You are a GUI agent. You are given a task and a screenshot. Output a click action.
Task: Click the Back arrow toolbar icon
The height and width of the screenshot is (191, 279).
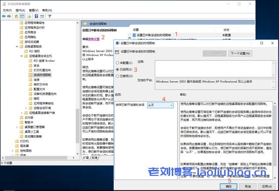[x=4, y=16]
